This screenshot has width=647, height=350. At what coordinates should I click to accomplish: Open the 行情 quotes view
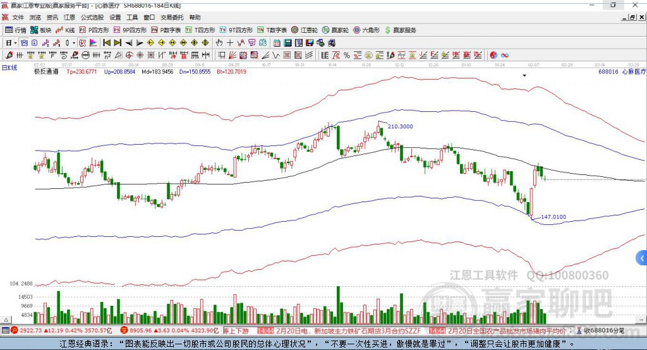click(x=15, y=30)
